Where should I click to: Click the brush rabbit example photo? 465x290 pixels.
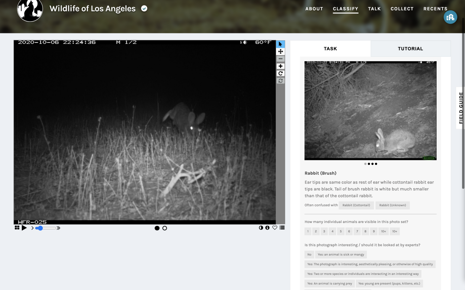point(371,111)
